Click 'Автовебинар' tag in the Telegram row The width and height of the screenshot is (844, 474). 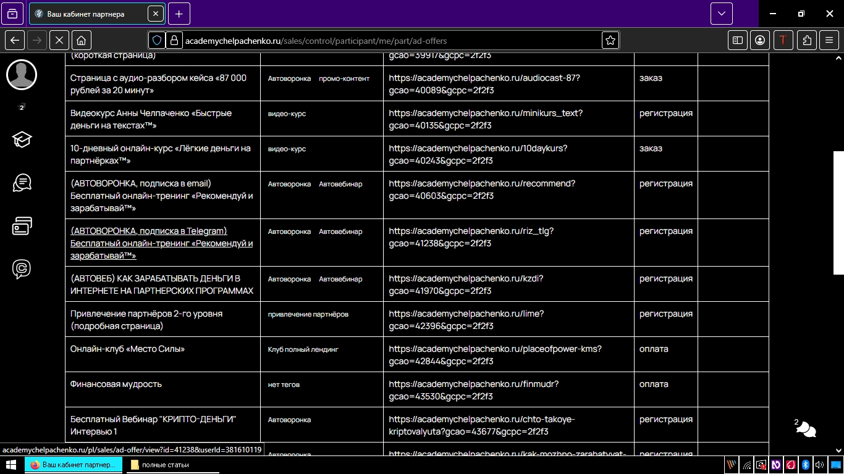[340, 231]
